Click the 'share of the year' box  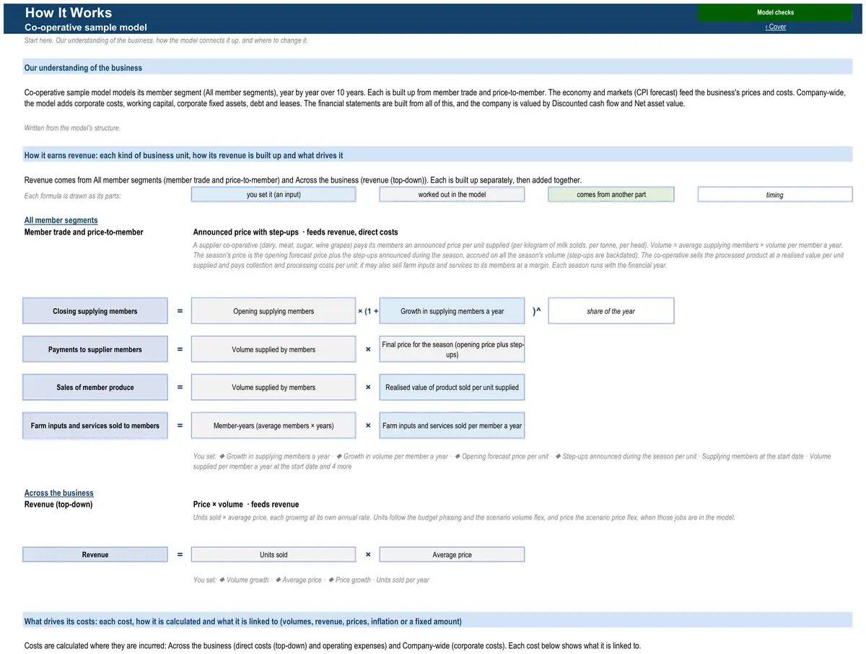tap(611, 311)
